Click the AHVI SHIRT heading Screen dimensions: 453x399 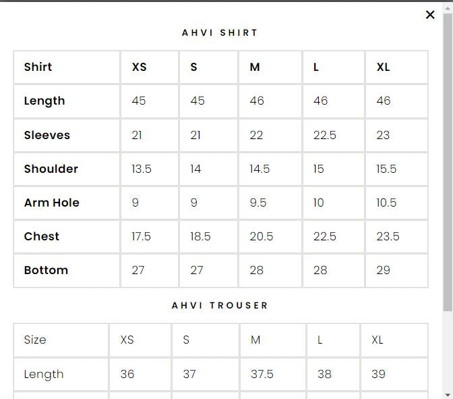[x=220, y=32]
